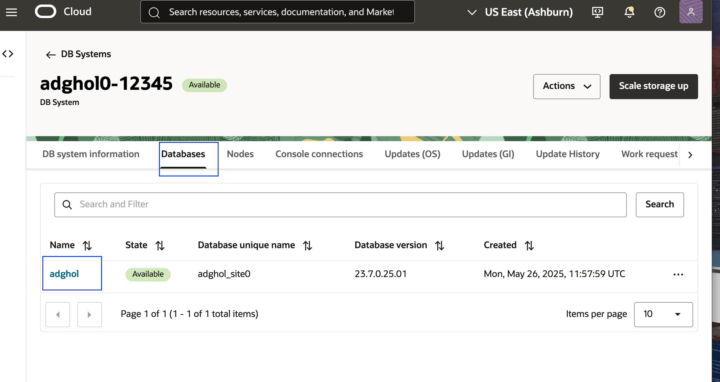The image size is (720, 382).
Task: Open the user profile avatar
Action: 691,12
